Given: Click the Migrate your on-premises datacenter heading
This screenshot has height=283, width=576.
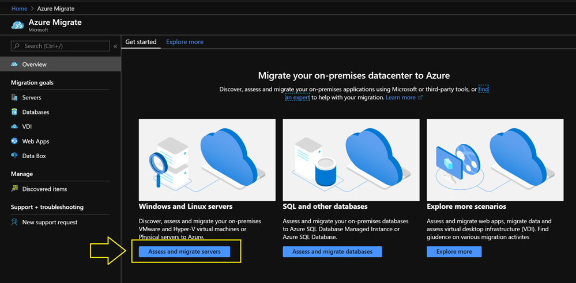Looking at the screenshot, I should tap(354, 75).
